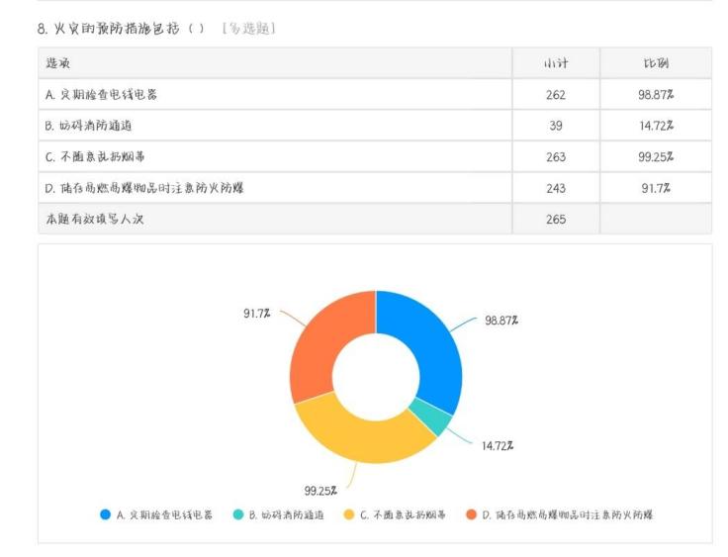Click the 14.72% chart data label
The width and height of the screenshot is (728, 557).
click(498, 445)
